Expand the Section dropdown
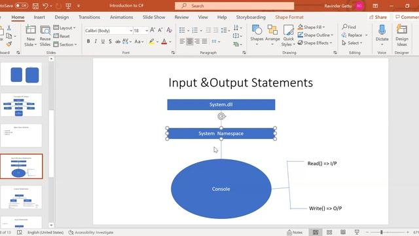Screen dimensions: 419x236 coord(65,45)
